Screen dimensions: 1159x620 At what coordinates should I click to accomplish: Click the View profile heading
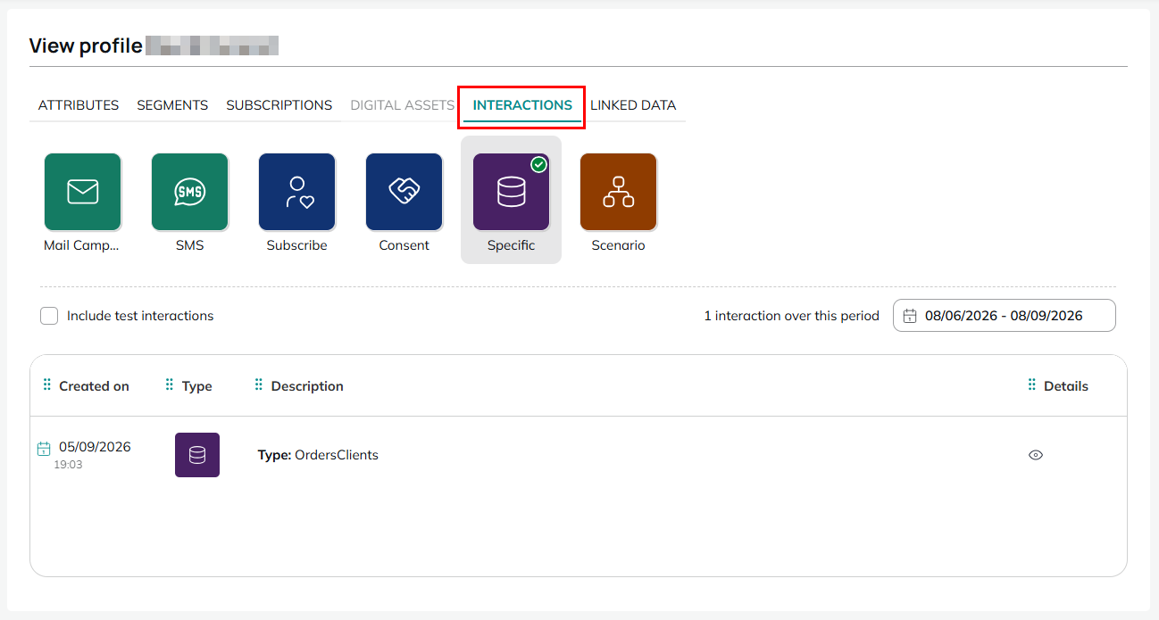tap(86, 46)
